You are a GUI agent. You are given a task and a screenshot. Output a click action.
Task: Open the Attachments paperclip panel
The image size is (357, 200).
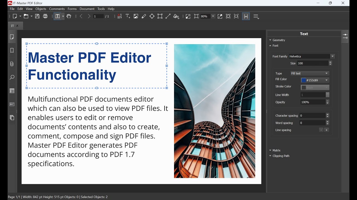click(12, 64)
